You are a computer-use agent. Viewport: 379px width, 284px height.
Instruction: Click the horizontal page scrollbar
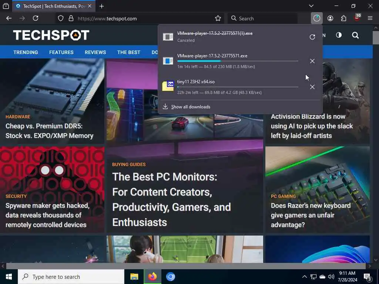[x=186, y=266]
